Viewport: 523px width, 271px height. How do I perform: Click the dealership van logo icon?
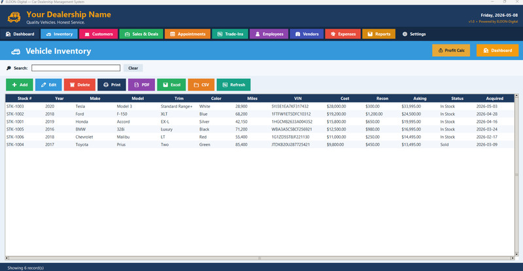tap(14, 17)
